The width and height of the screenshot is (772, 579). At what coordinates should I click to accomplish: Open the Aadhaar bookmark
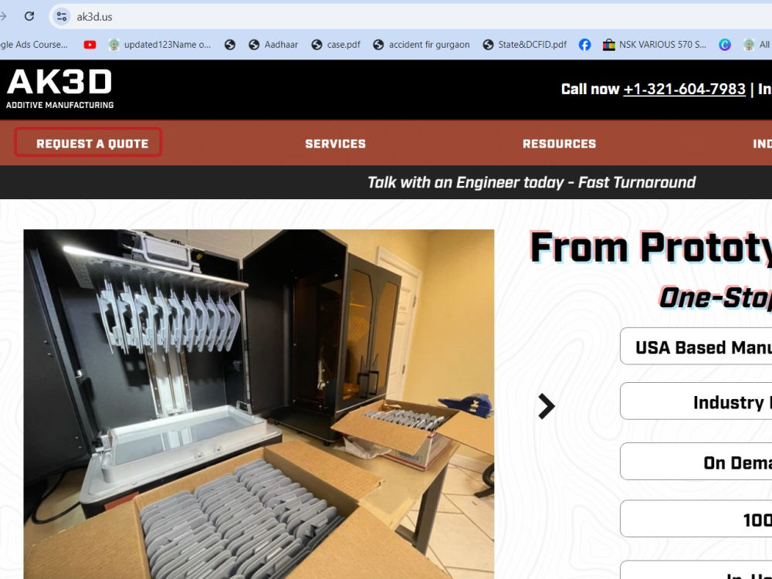(273, 45)
